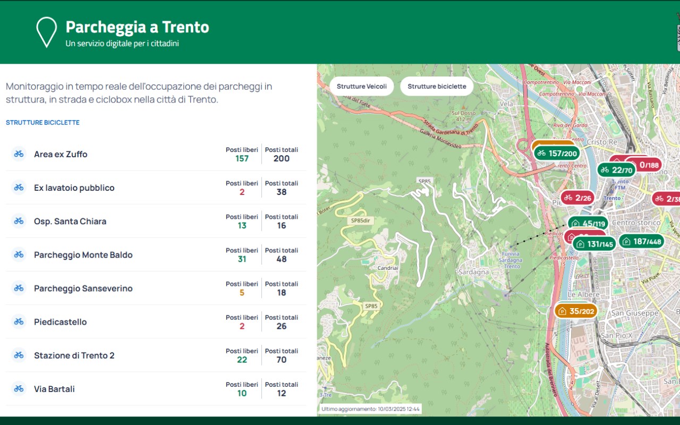Toggle the Strutture Veicoli map filter

coord(361,87)
